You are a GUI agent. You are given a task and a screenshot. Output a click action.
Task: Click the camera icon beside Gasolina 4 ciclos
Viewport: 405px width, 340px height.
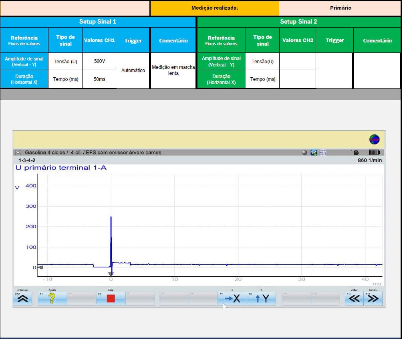click(x=18, y=153)
